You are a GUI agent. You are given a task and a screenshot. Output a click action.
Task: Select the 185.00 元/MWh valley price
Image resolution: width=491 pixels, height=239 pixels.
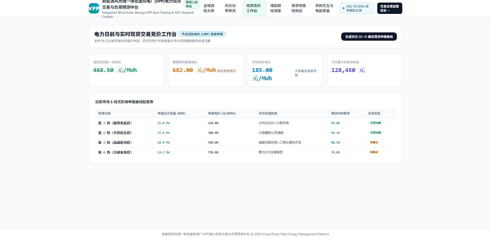click(x=262, y=74)
